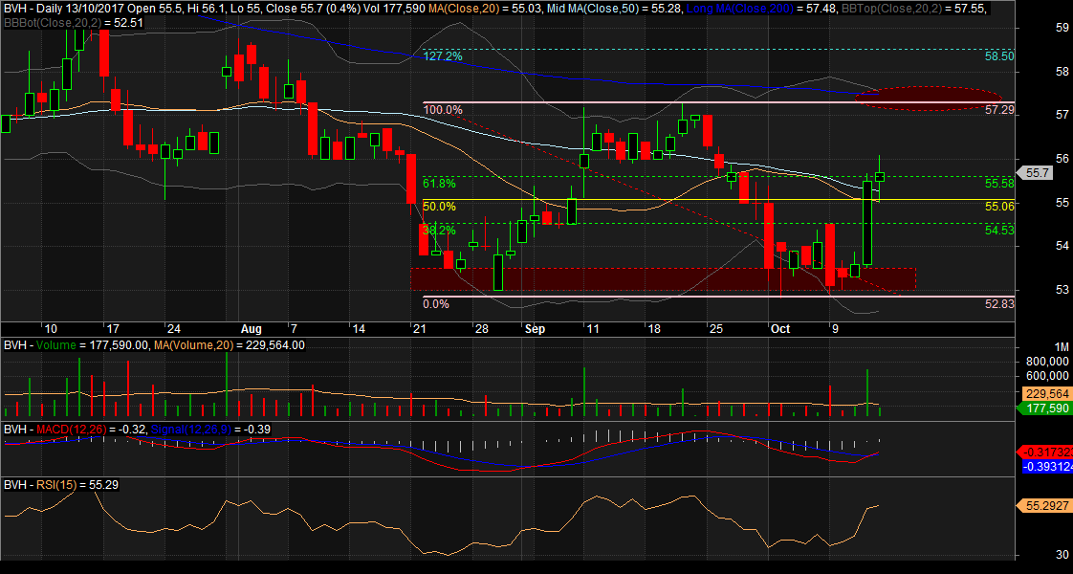Click the 54 price axis label
This screenshot has height=574, width=1073.
click(1062, 246)
